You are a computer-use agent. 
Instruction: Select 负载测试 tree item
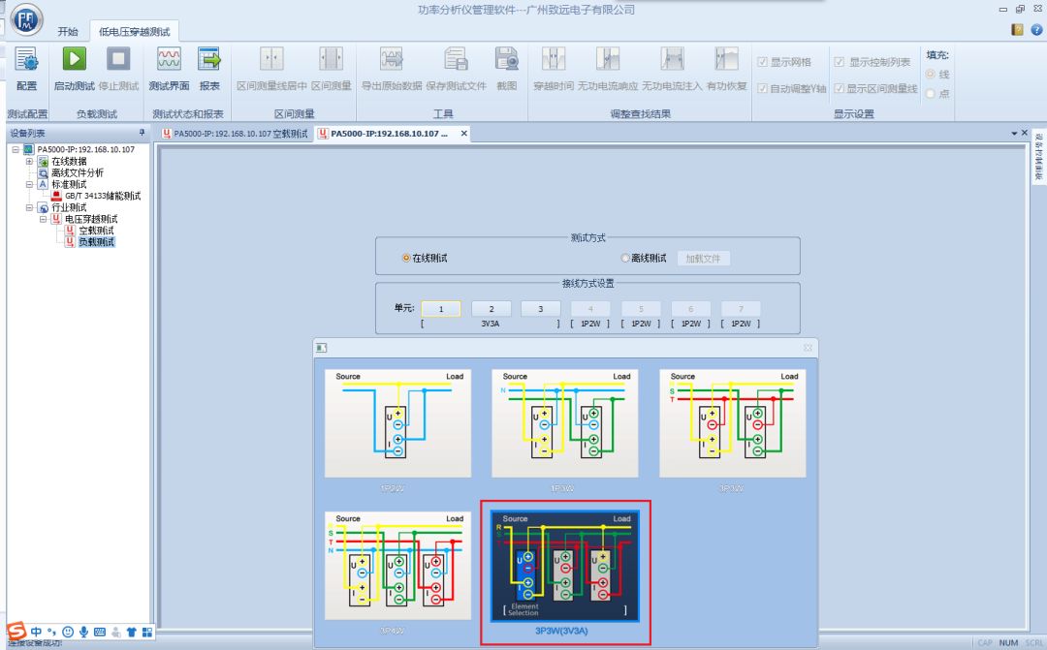(x=97, y=241)
